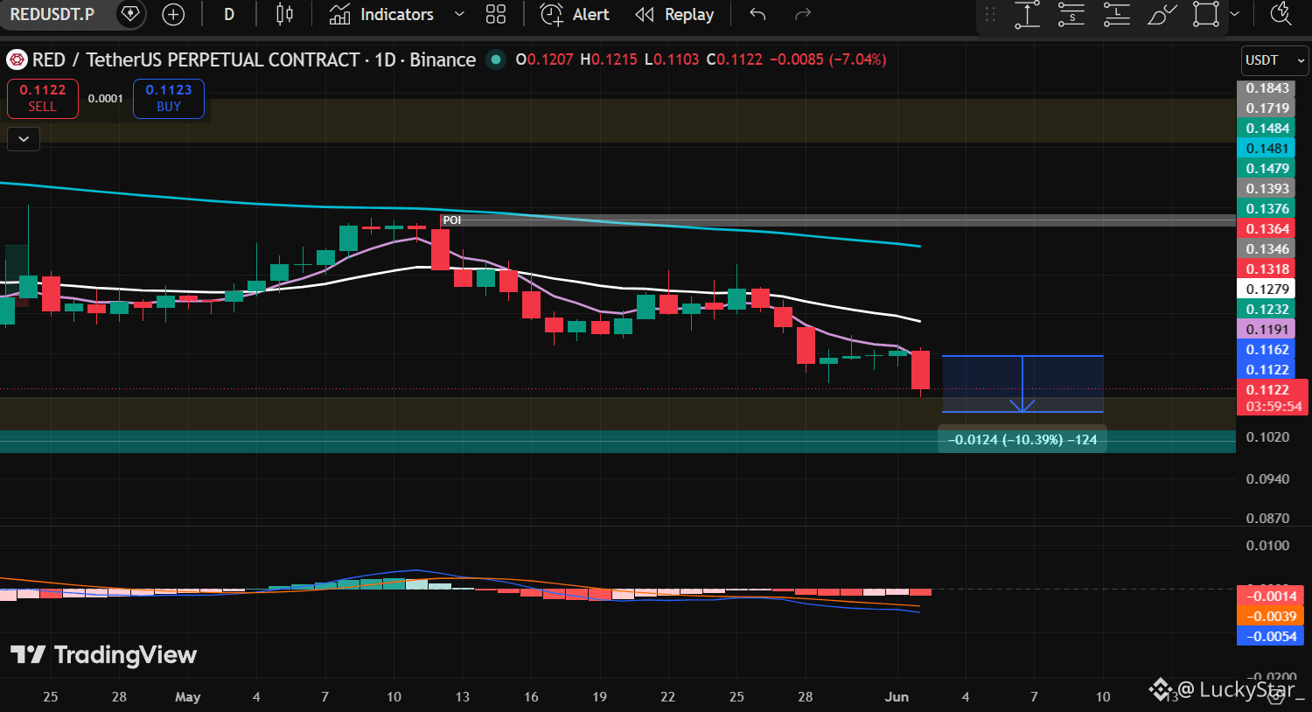Collapse the indicator legend chevron
This screenshot has width=1312, height=712.
pos(24,139)
